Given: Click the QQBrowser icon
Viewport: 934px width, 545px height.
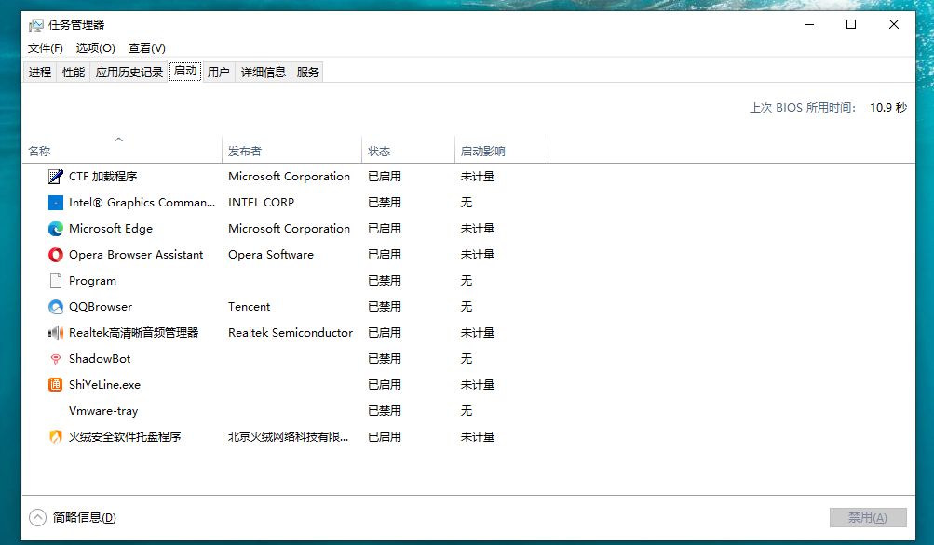Looking at the screenshot, I should point(55,307).
